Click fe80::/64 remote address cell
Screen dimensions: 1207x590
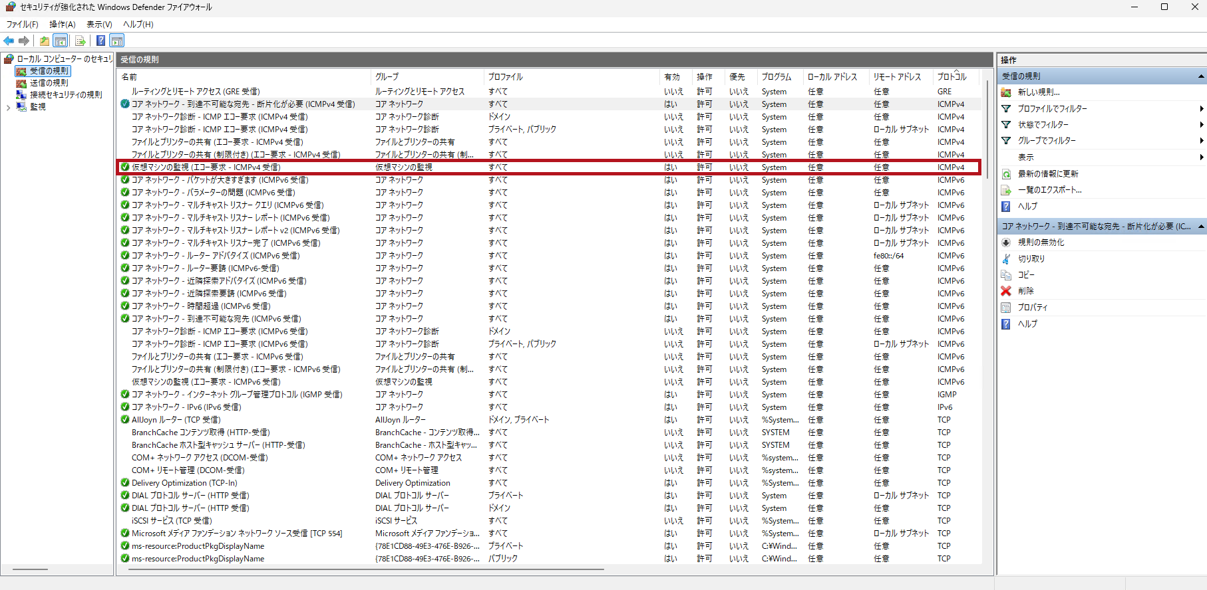[888, 256]
